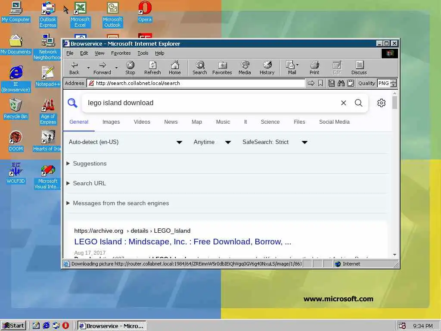Launch Internet Explorer from quick launch
Image resolution: width=441 pixels, height=331 pixels.
(x=46, y=326)
